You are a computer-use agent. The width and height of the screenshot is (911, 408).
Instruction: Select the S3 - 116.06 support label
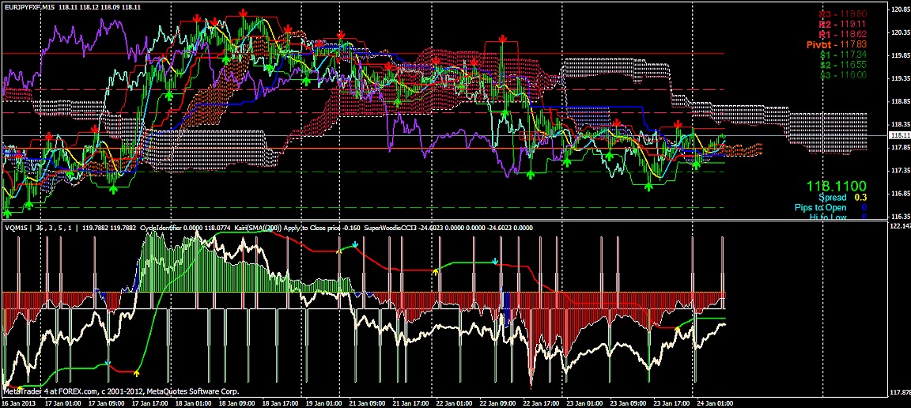(x=844, y=76)
